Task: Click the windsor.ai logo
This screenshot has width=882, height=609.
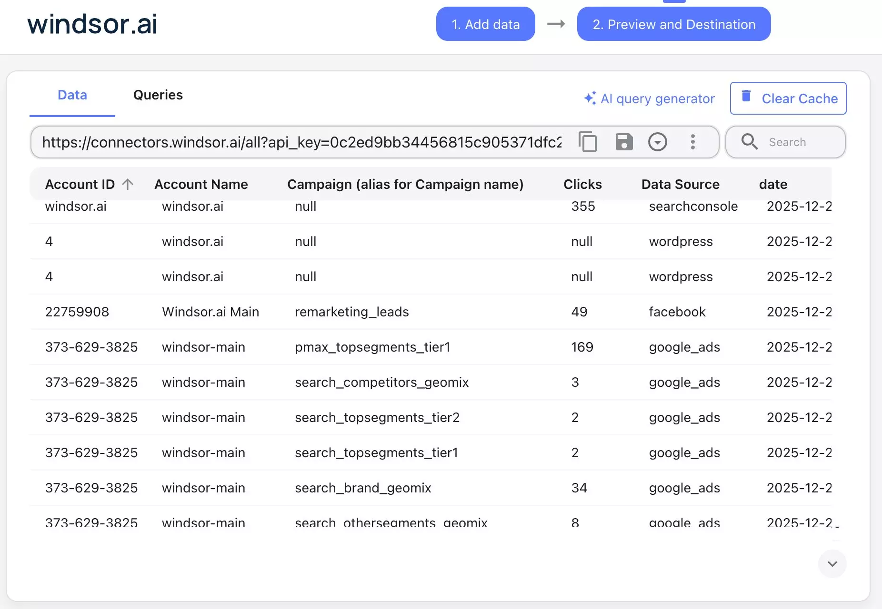Action: pos(92,24)
